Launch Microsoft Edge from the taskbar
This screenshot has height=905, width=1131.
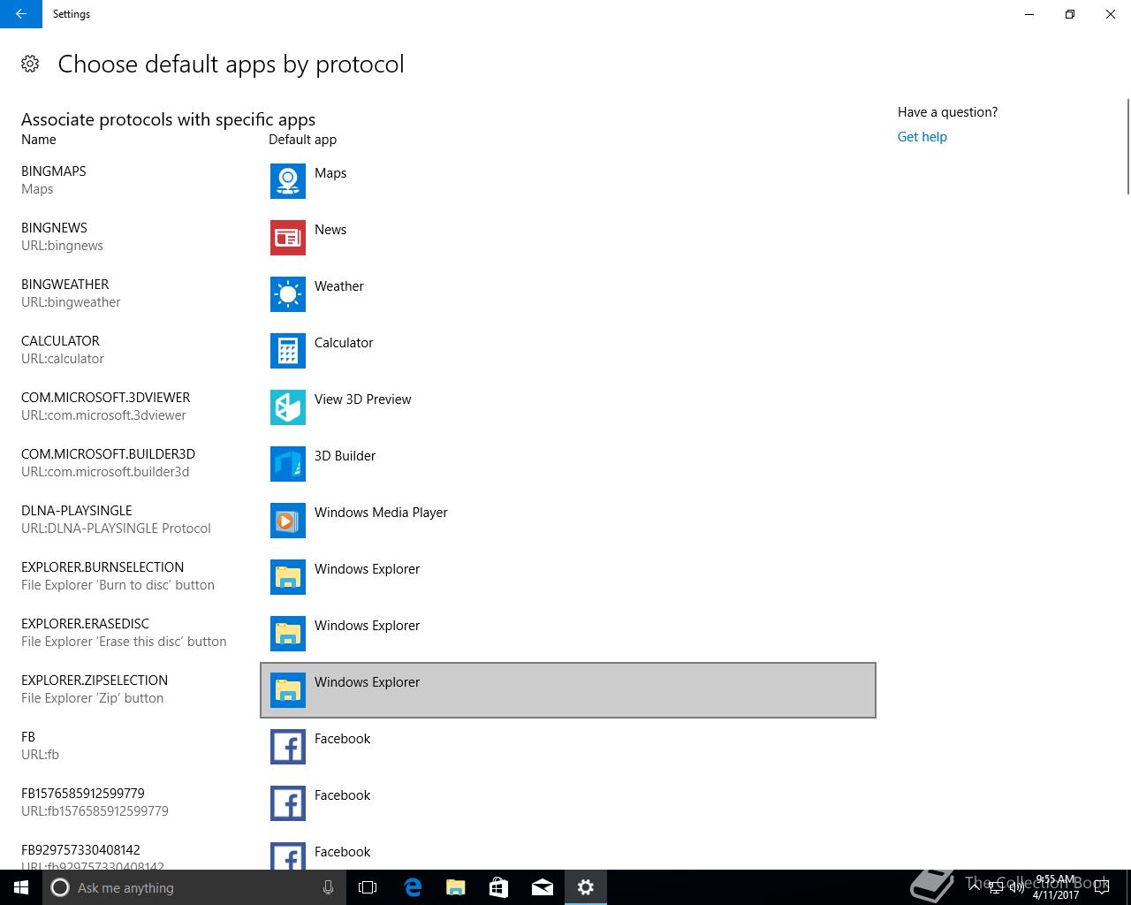pos(413,887)
